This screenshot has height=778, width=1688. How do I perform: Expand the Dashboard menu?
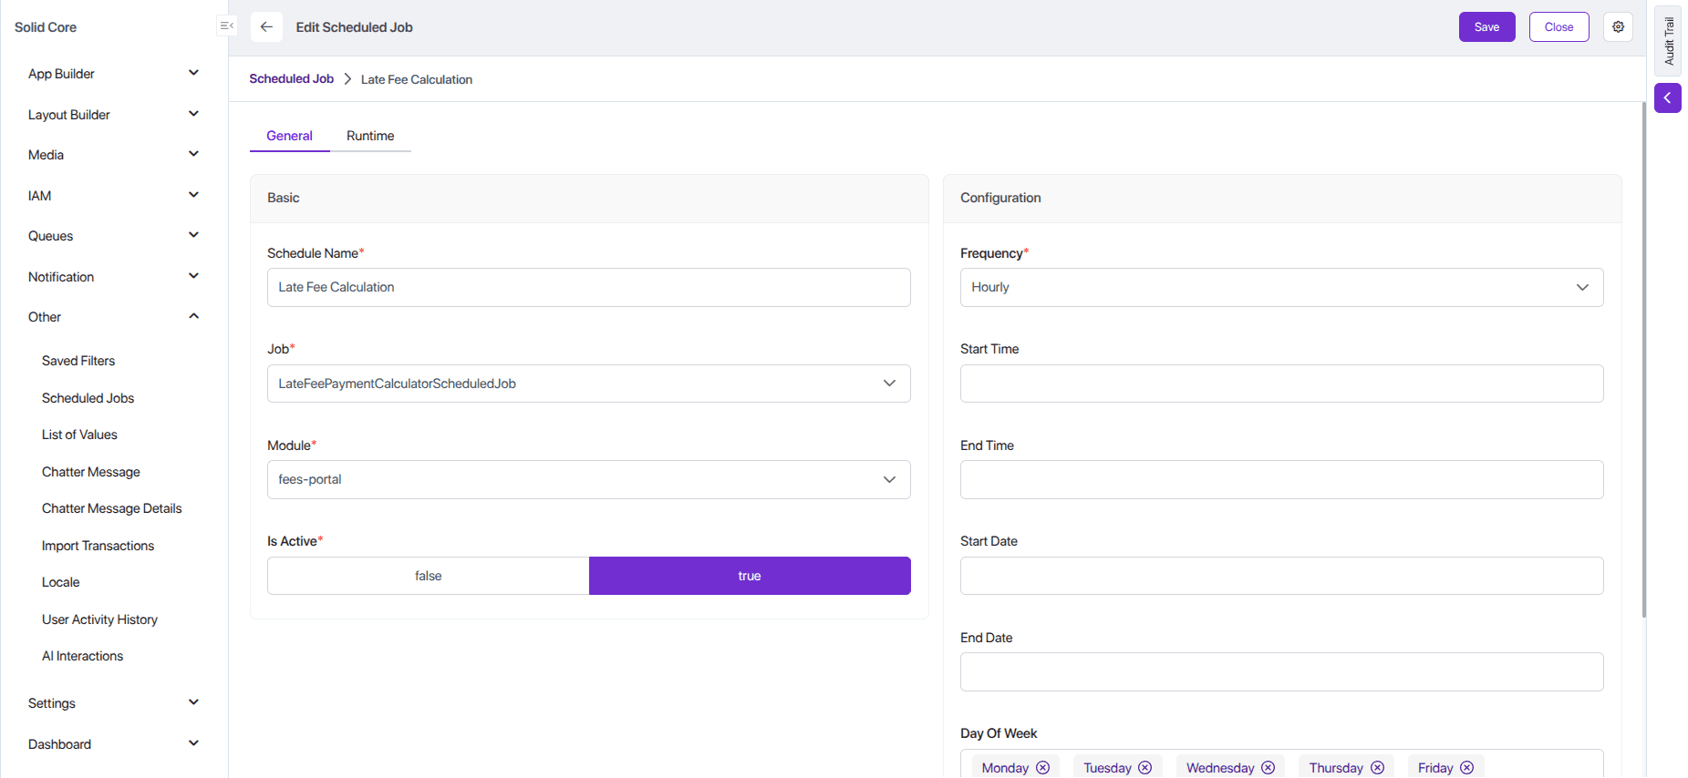113,744
